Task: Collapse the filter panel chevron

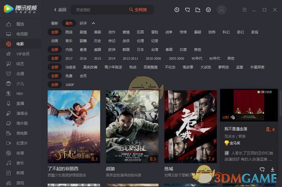Action: (94, 23)
